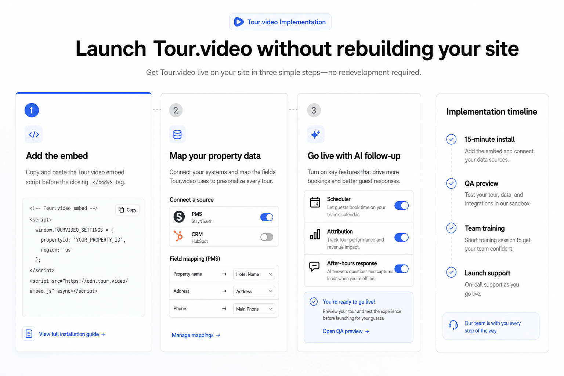Click the 'Go live with AI follow-up' heading
This screenshot has height=376, width=564.
click(354, 156)
